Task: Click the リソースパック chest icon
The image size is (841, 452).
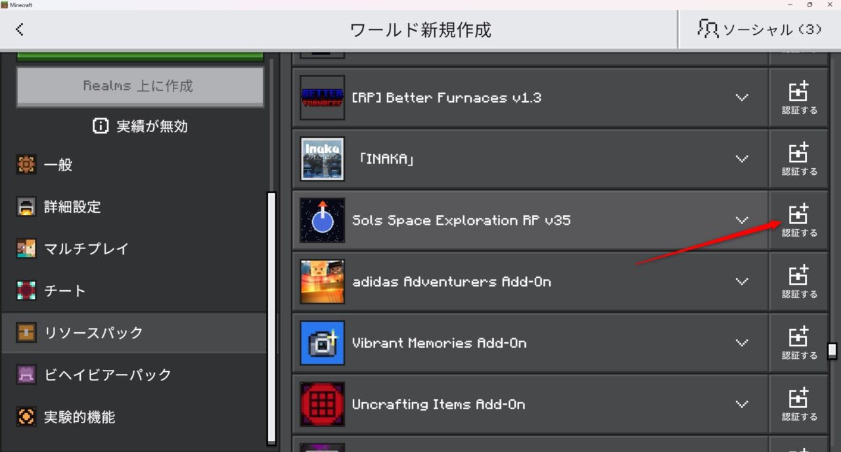Action: click(x=26, y=333)
